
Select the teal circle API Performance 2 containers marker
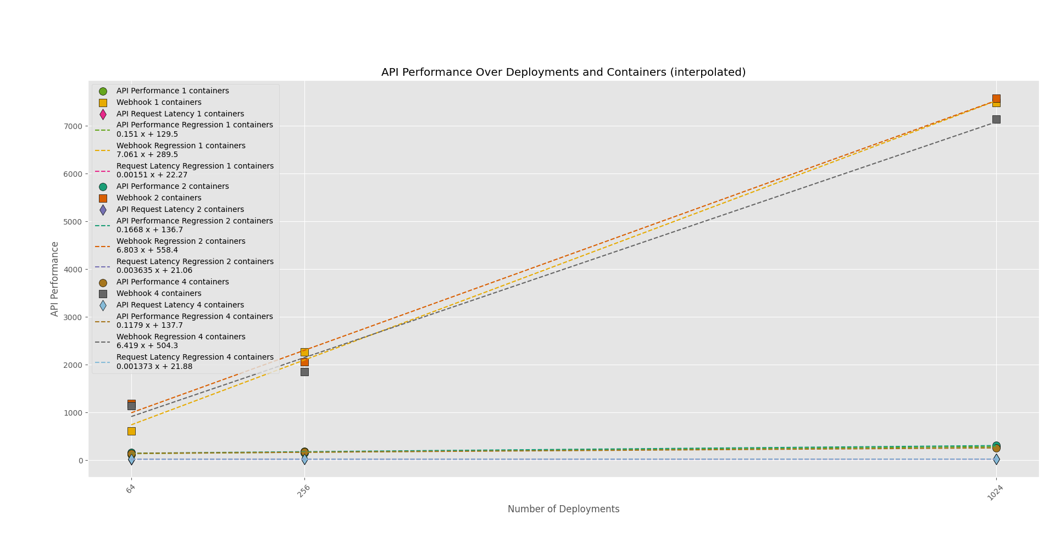point(103,187)
